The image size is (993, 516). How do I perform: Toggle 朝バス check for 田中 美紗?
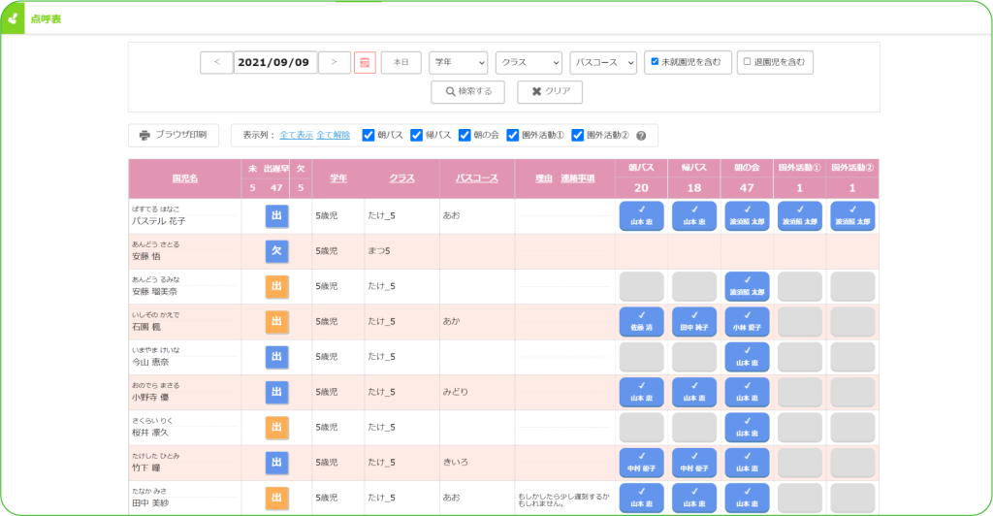click(x=642, y=499)
